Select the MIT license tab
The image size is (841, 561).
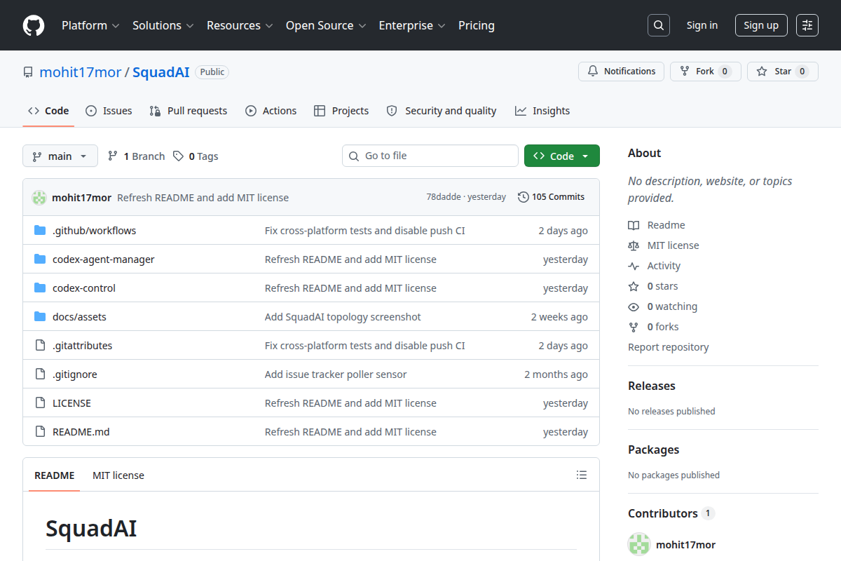118,475
